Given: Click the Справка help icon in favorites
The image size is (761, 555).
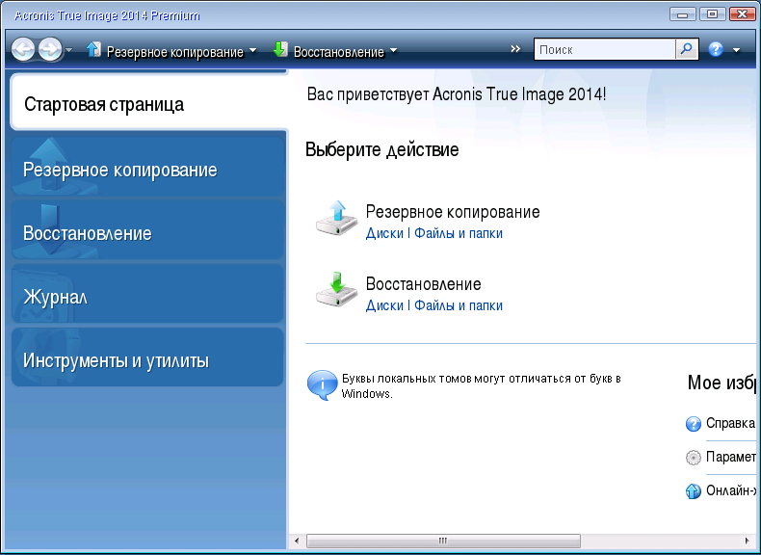Looking at the screenshot, I should click(693, 423).
